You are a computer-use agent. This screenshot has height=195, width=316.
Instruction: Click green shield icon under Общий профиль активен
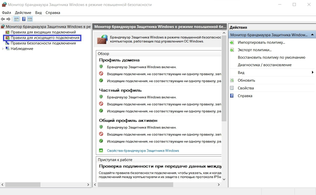point(101,127)
